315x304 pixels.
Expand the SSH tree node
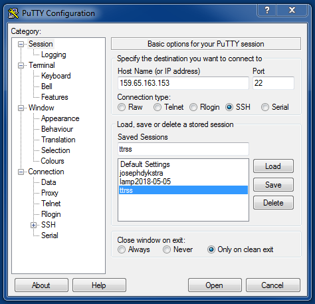point(33,225)
